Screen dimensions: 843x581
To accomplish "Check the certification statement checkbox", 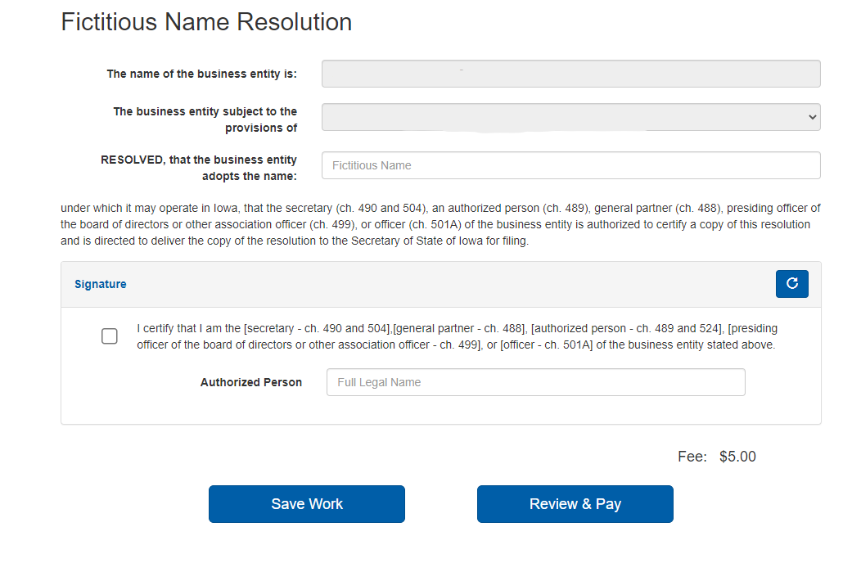I will [x=109, y=336].
